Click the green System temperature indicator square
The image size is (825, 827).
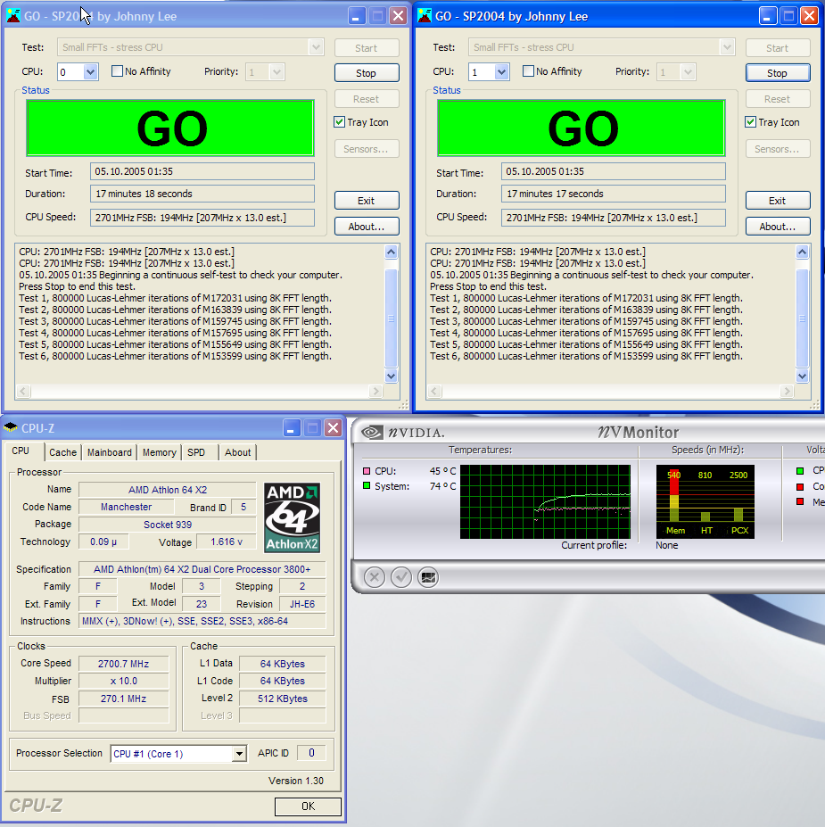(367, 485)
